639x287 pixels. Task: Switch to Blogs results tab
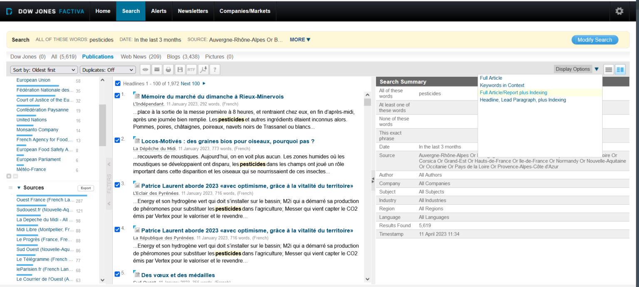point(183,56)
